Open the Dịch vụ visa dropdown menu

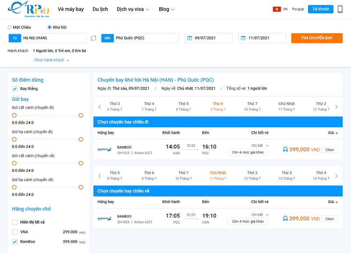[x=133, y=9]
